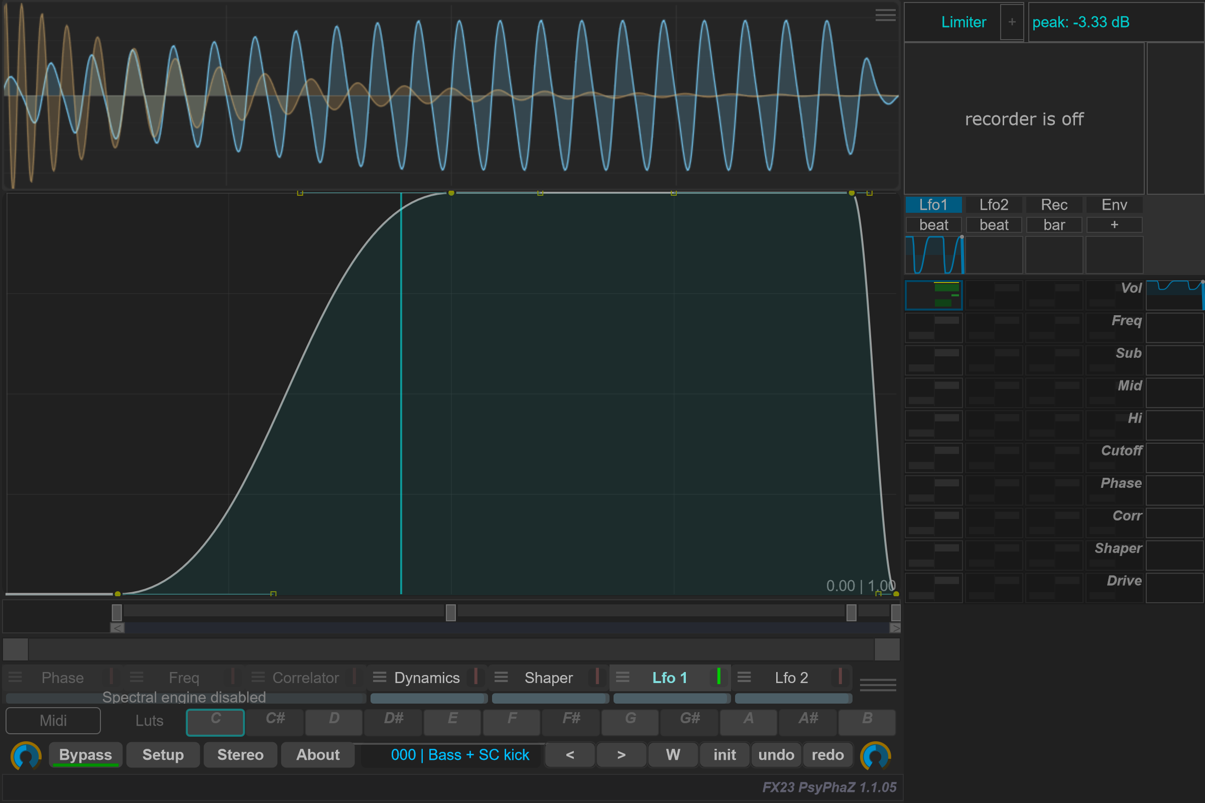This screenshot has height=803, width=1205.
Task: Open the Dynamics module menu icon
Action: (379, 677)
